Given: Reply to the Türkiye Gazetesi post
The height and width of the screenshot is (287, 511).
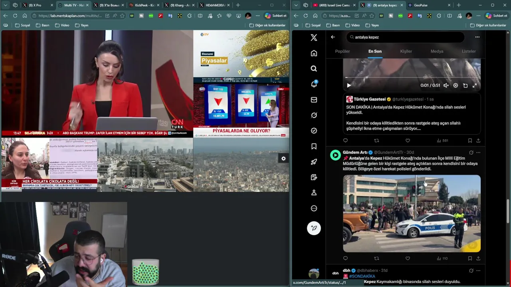Looking at the screenshot, I should point(345,140).
